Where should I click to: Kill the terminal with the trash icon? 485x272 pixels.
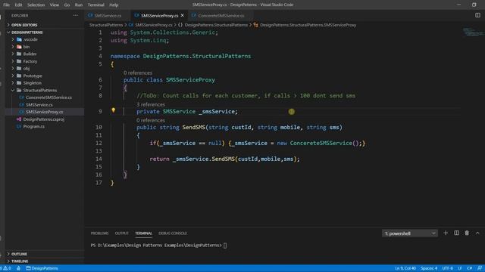pos(467,233)
